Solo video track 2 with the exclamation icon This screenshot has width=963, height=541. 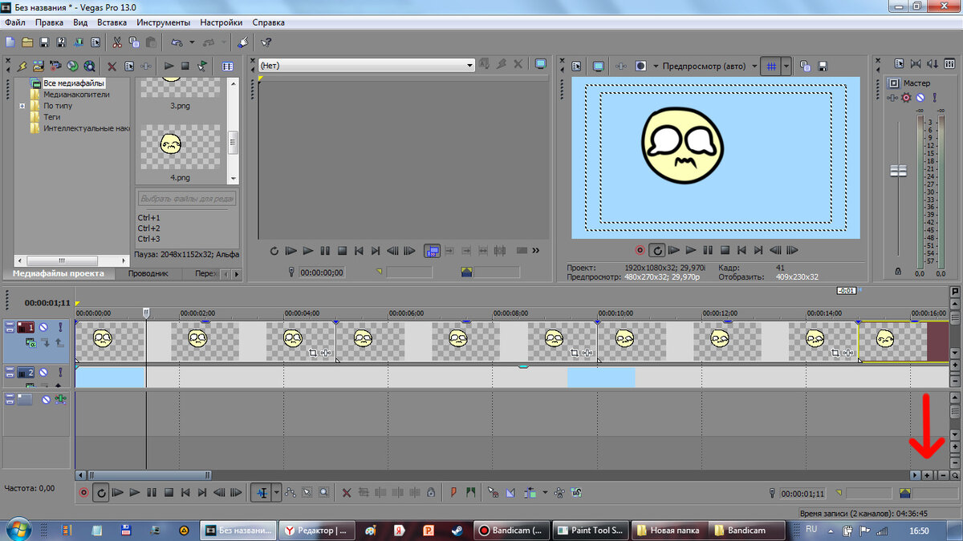coord(59,373)
